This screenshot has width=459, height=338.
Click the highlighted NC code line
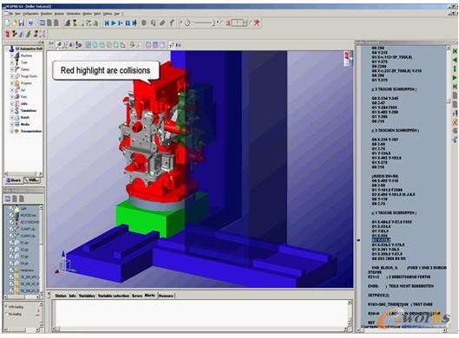[x=381, y=240]
